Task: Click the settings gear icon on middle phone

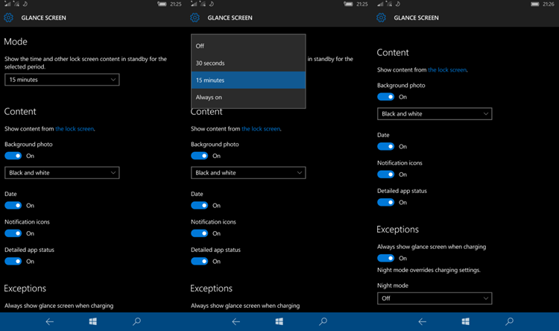Action: (195, 17)
